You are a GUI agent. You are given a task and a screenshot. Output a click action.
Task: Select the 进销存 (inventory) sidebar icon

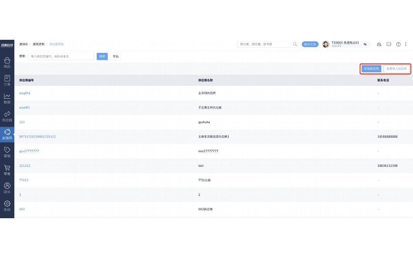7,134
